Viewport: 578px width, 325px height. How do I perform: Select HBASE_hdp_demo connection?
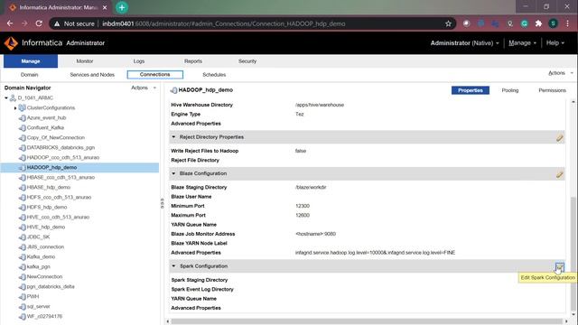[x=48, y=188]
